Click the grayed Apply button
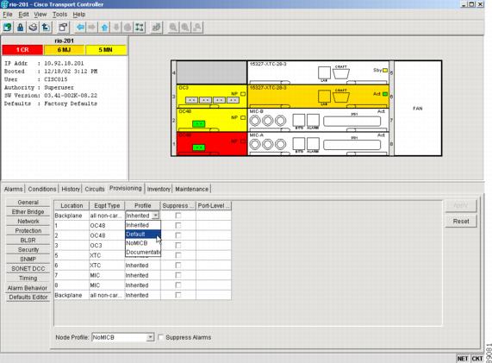Viewport: 492px width, 363px height. click(x=461, y=206)
